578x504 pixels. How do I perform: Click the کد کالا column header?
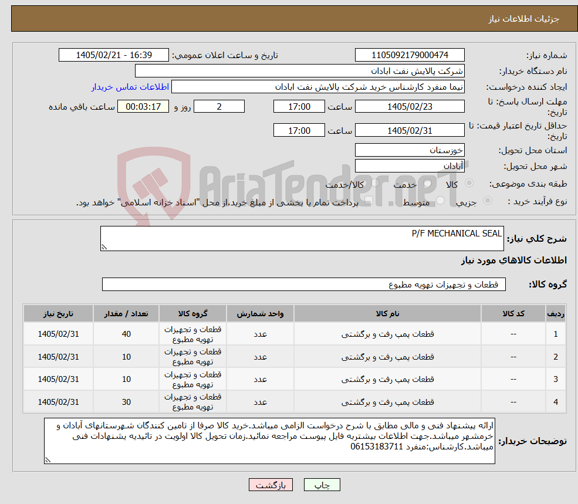[513, 313]
